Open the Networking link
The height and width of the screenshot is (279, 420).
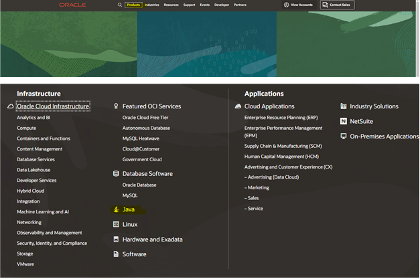click(29, 222)
